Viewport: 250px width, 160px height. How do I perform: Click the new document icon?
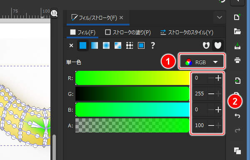(237, 17)
